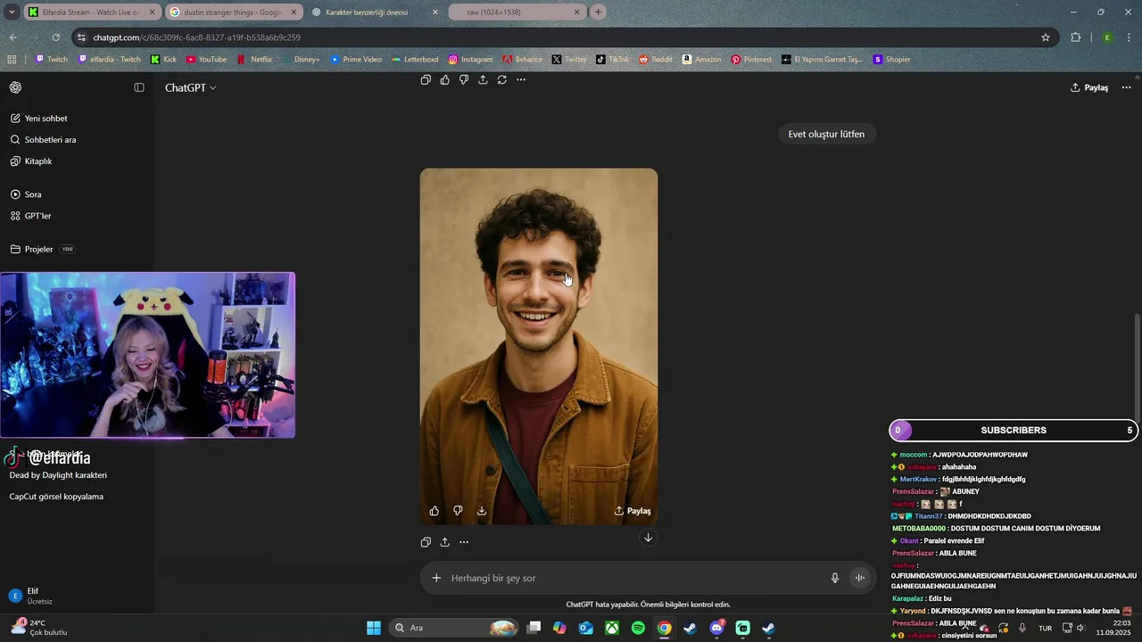The width and height of the screenshot is (1142, 642).
Task: Open the Chrome profile avatar E
Action: click(x=1107, y=37)
